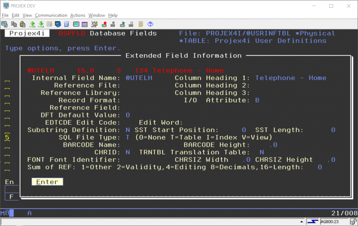Open the color mapping grid icon

click(85, 24)
